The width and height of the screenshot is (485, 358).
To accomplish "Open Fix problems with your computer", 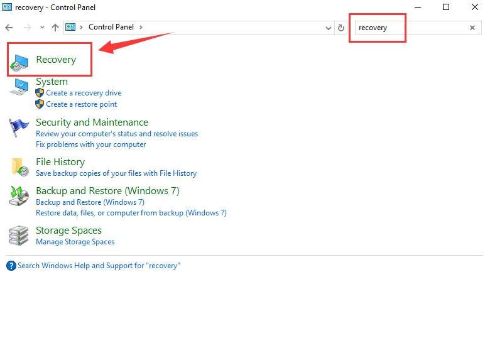I will tap(90, 144).
